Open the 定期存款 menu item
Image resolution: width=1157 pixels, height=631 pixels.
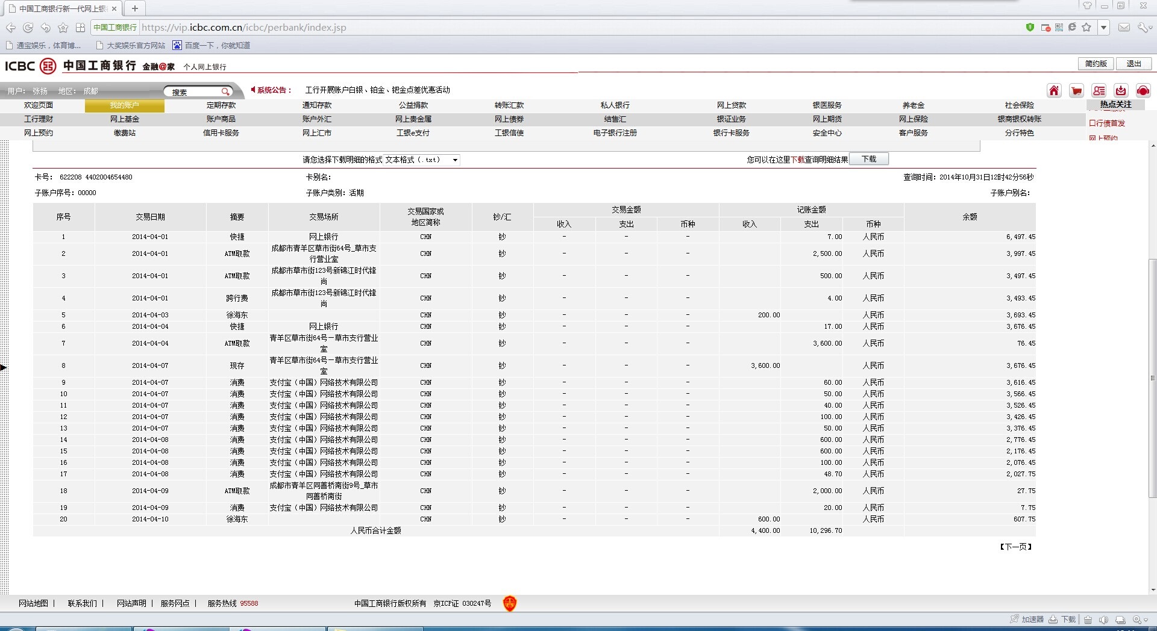pos(221,105)
